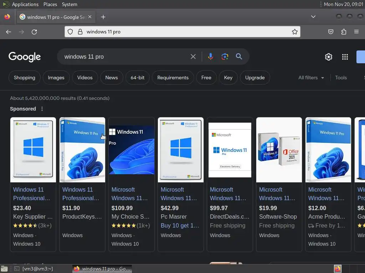The height and width of the screenshot is (273, 365).
Task: Open the Firefox extensions menu icon
Action: coord(344,32)
